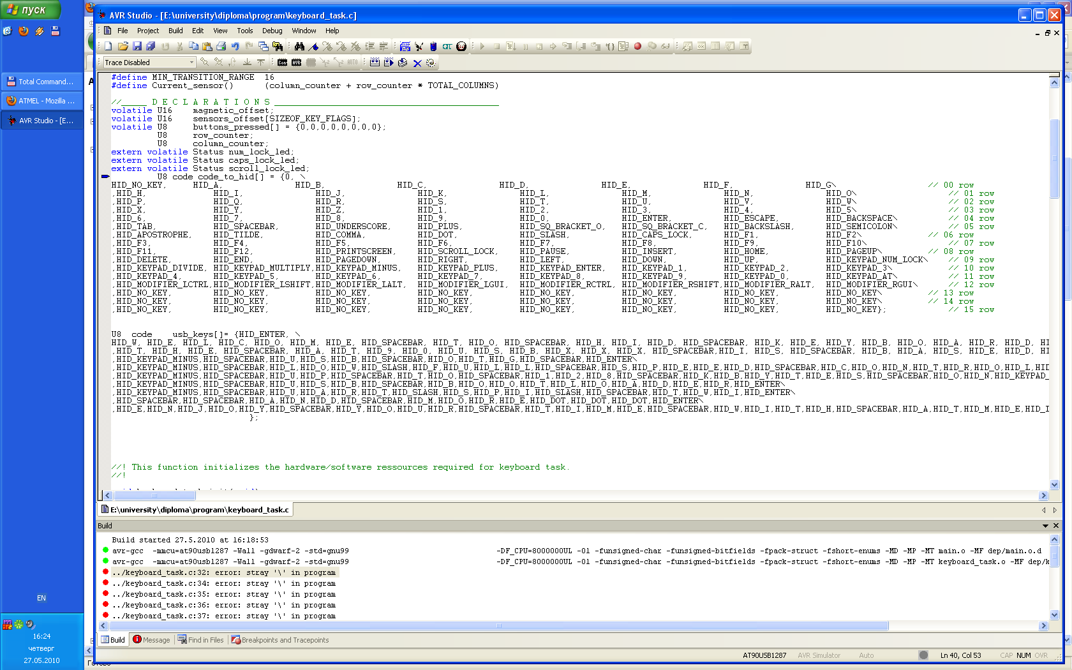Click the Find binoculars icon
The height and width of the screenshot is (670, 1072).
pyautogui.click(x=299, y=47)
